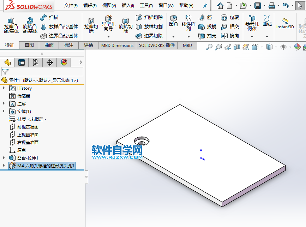This screenshot has width=306, height=227.
Task: Click the 圆角 (Fillet) tool icon
Action: (174, 20)
